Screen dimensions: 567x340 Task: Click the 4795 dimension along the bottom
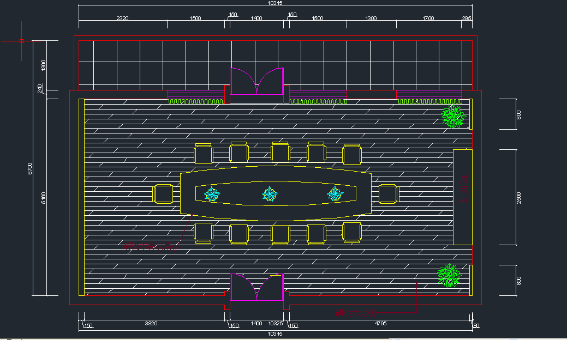click(x=380, y=324)
